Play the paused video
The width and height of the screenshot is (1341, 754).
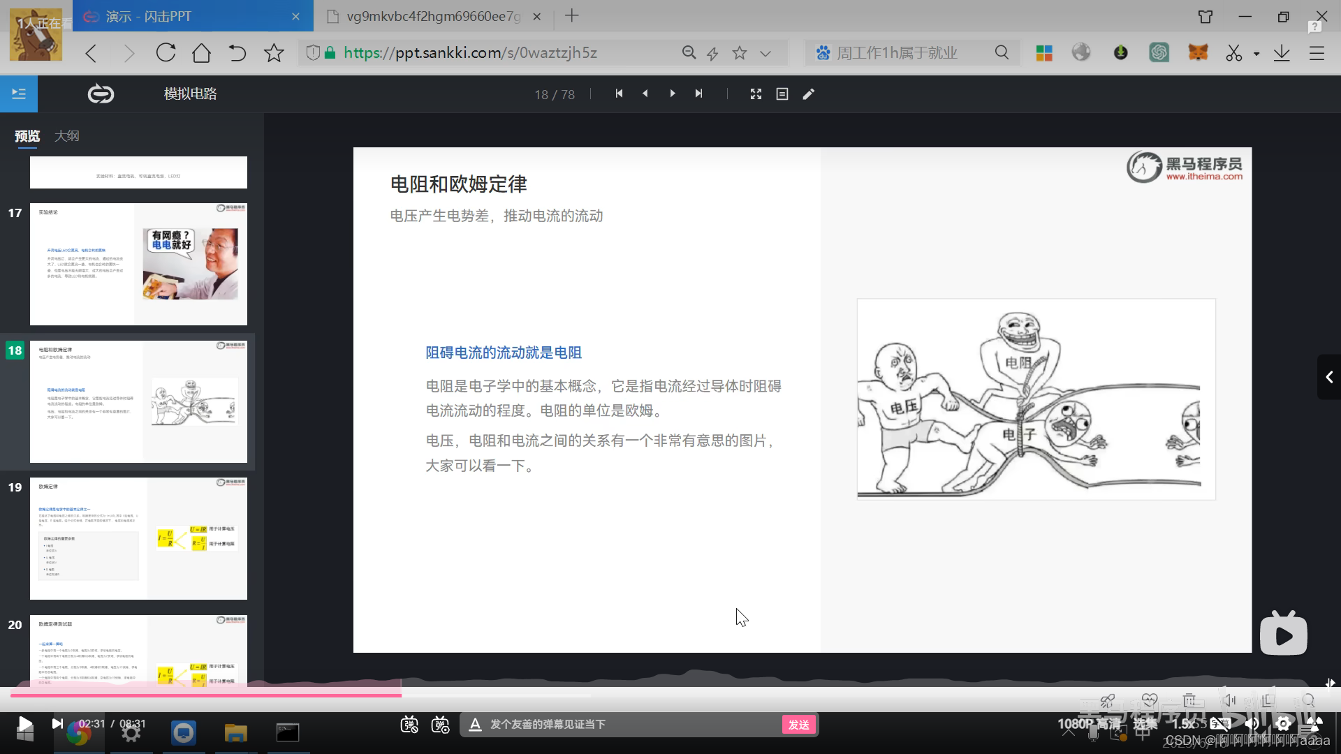coord(24,724)
